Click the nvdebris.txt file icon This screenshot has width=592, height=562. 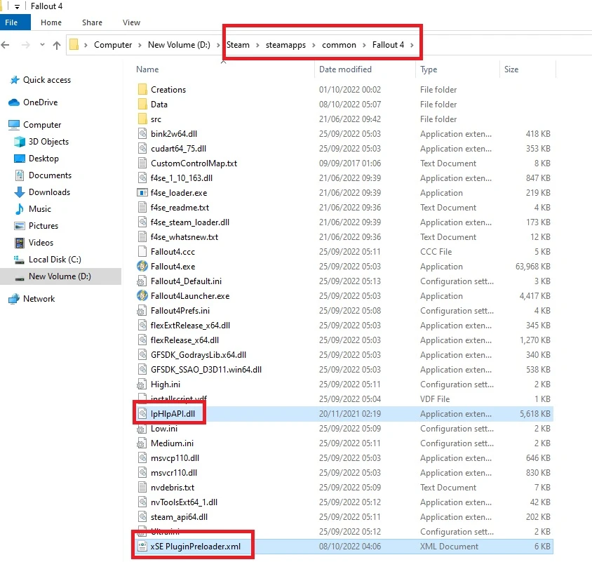pos(142,487)
